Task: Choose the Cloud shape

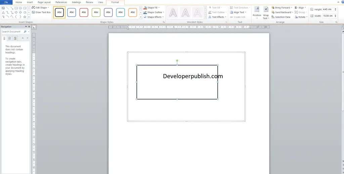Action: click(x=25, y=12)
